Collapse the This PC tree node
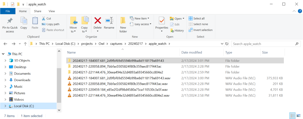This screenshot has width=303, height=119. (x=3, y=54)
